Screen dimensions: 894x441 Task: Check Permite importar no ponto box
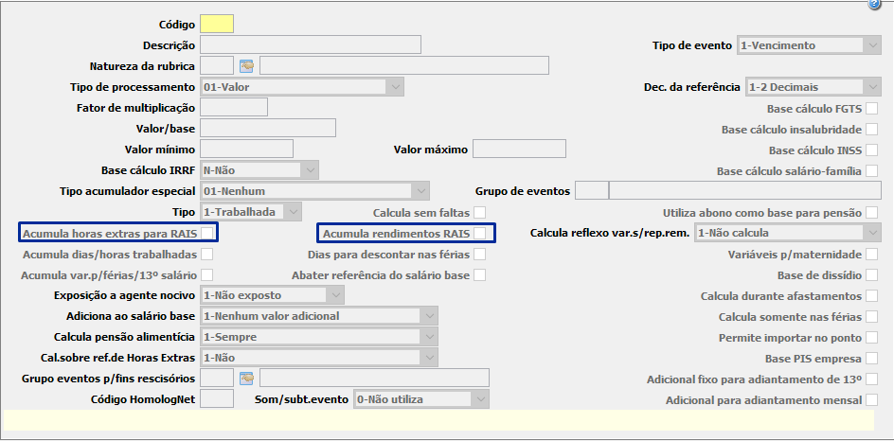tap(872, 337)
